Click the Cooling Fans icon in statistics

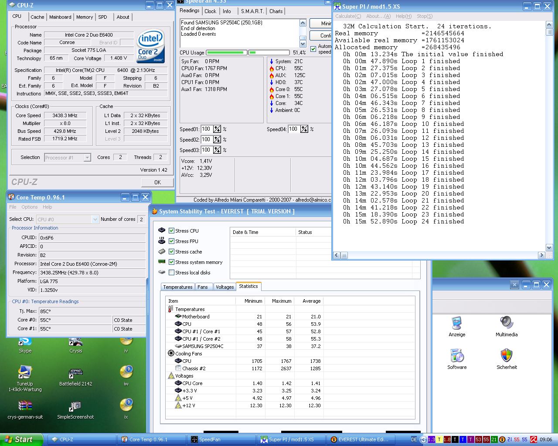coord(171,353)
